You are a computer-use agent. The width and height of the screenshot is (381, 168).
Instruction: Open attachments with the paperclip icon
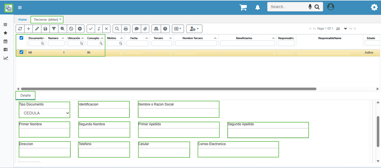pos(145,29)
